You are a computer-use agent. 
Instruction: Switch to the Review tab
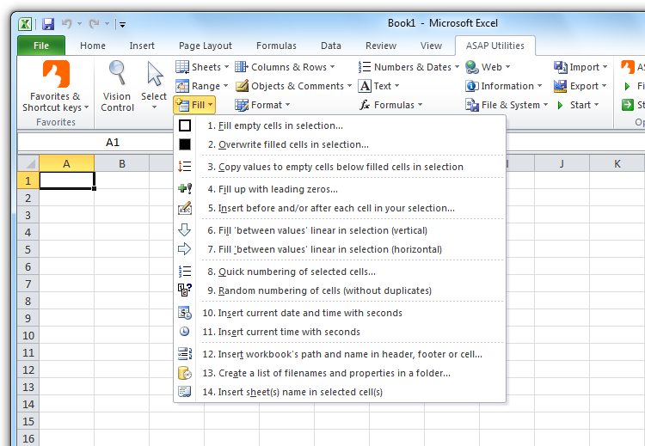(x=381, y=46)
